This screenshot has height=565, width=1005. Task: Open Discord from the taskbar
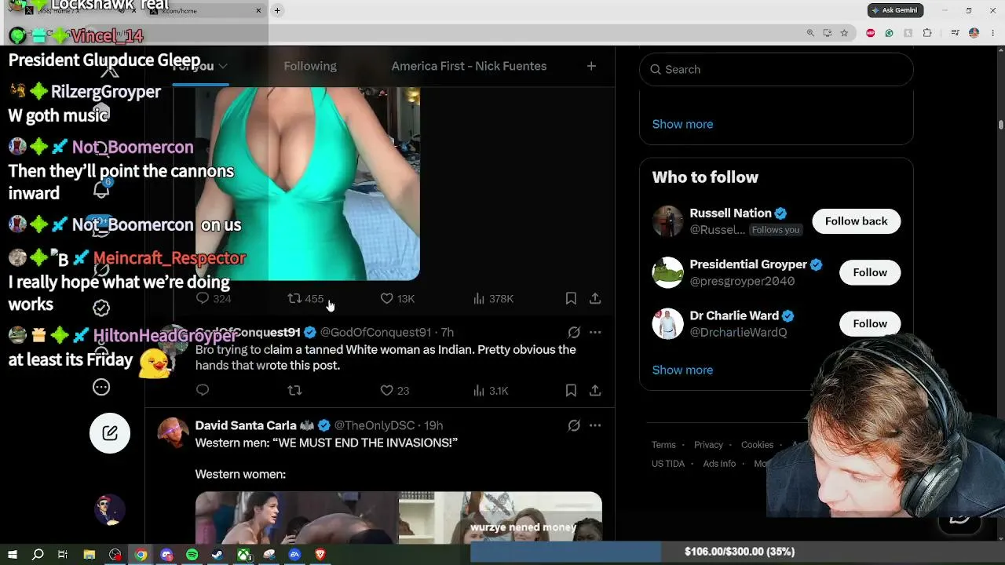click(166, 555)
